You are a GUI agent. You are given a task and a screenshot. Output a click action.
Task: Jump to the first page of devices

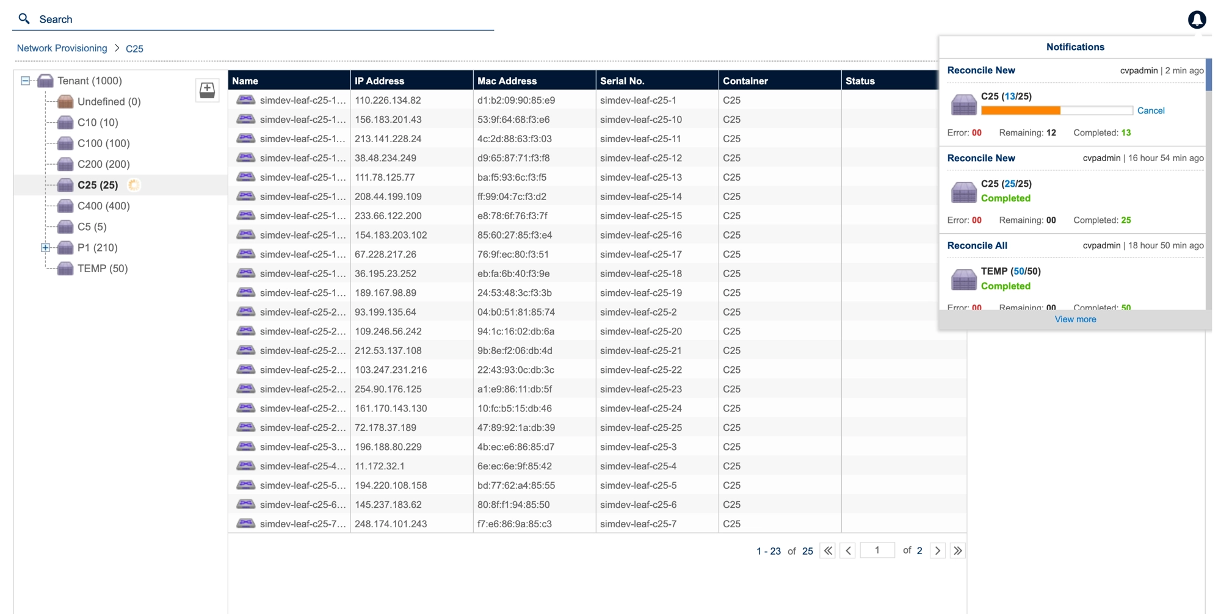(x=827, y=551)
